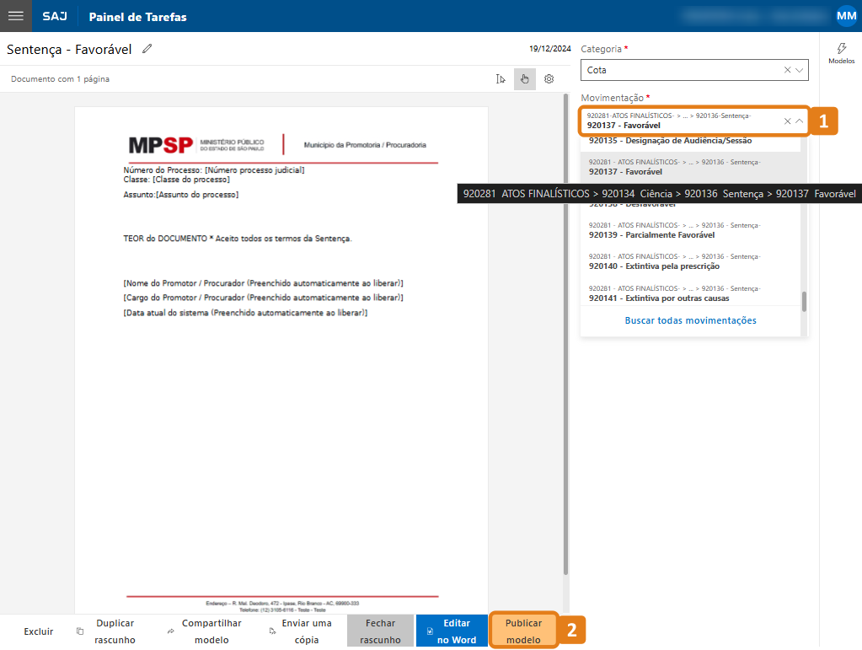862x650 pixels.
Task: Click Buscar todas movimentações link
Action: [690, 320]
